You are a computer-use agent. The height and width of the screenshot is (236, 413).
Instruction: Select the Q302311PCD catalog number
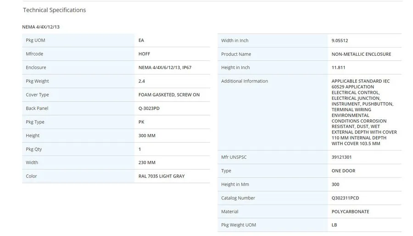click(x=345, y=198)
